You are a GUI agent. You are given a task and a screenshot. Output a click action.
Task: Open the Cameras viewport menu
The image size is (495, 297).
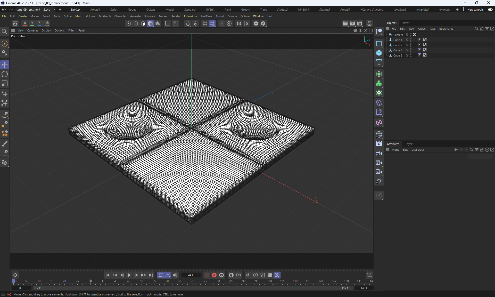coord(32,30)
